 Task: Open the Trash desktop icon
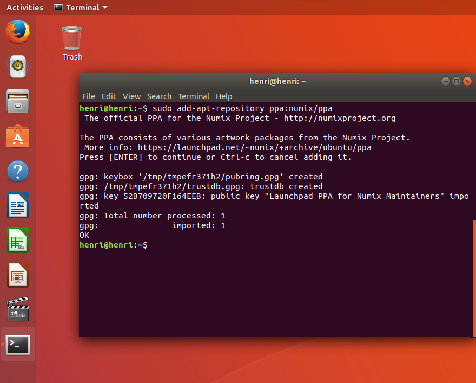click(72, 43)
